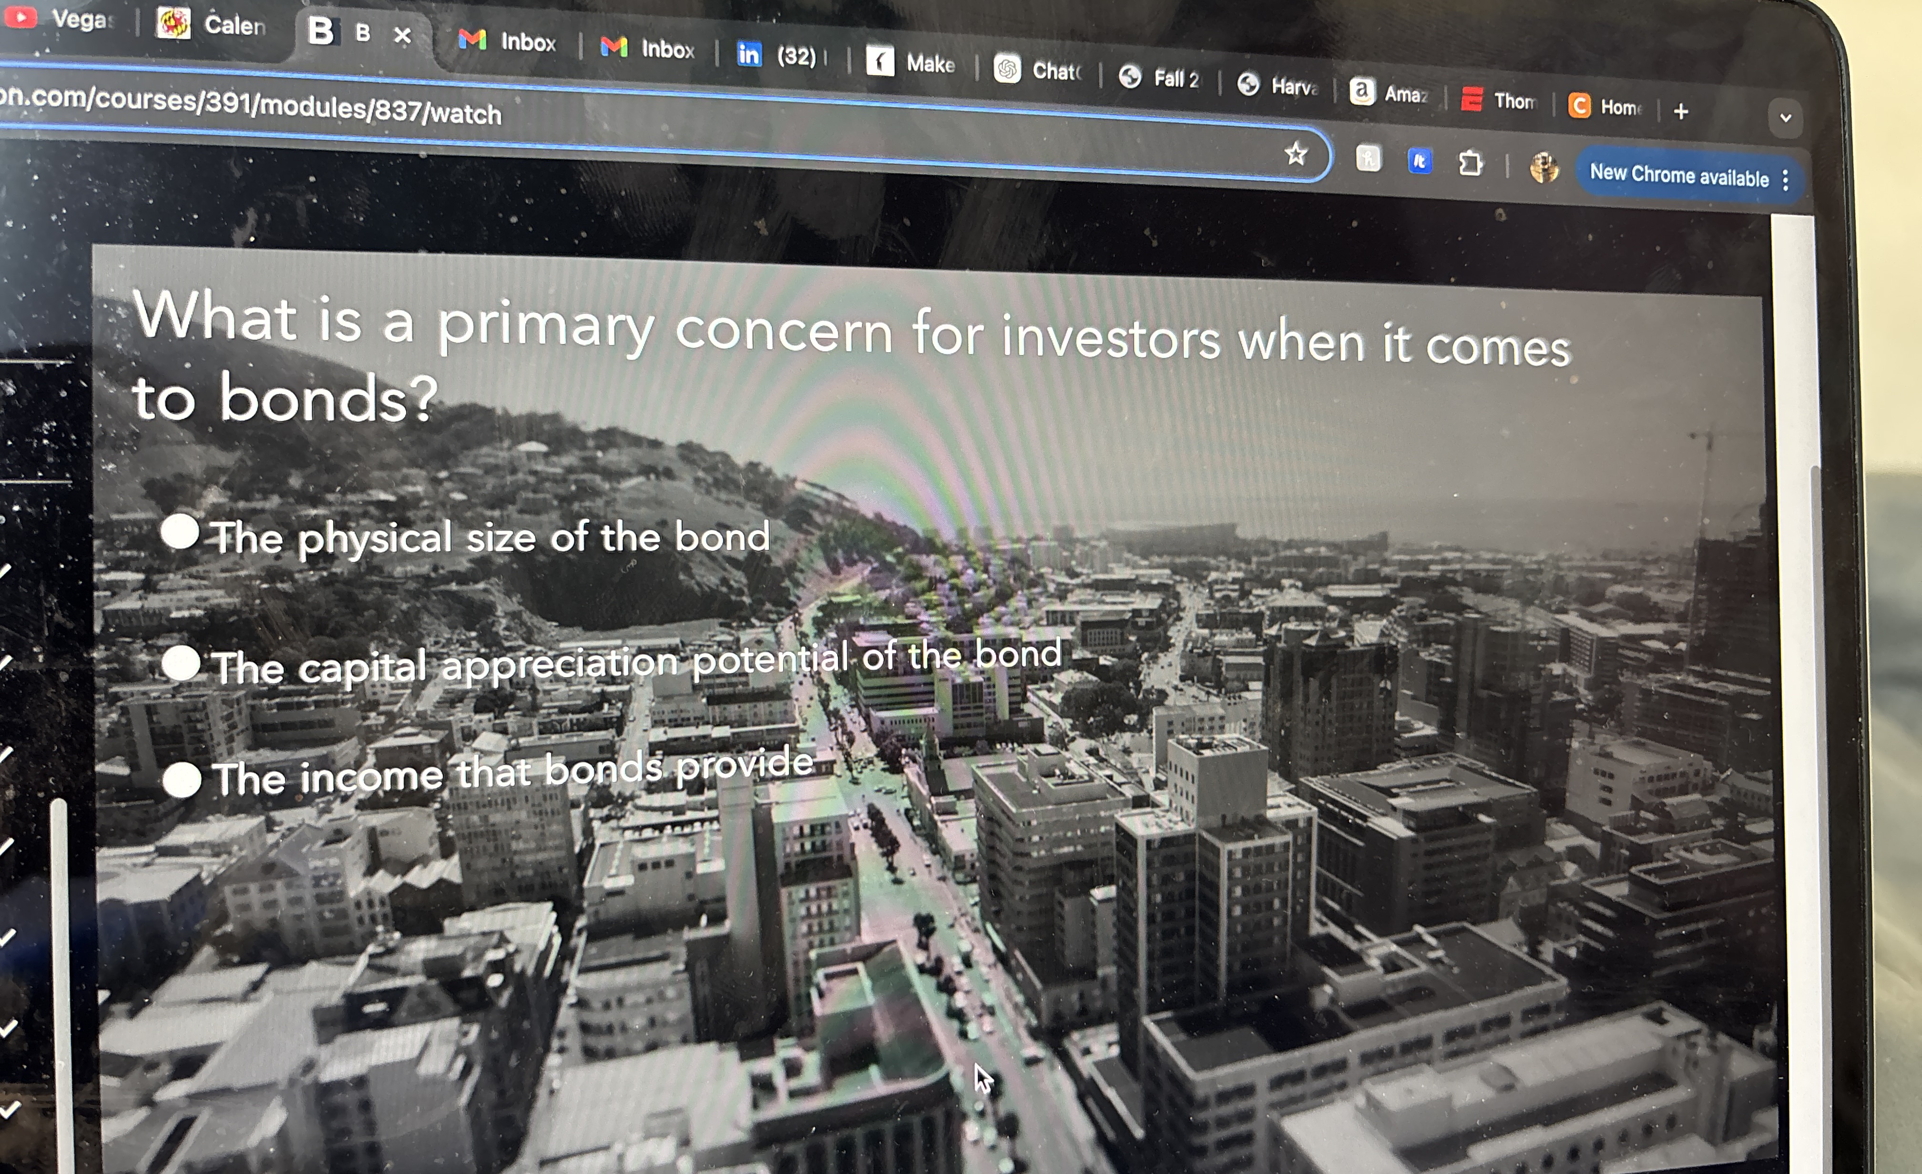Click 'New Chrome available' update button

(x=1678, y=175)
